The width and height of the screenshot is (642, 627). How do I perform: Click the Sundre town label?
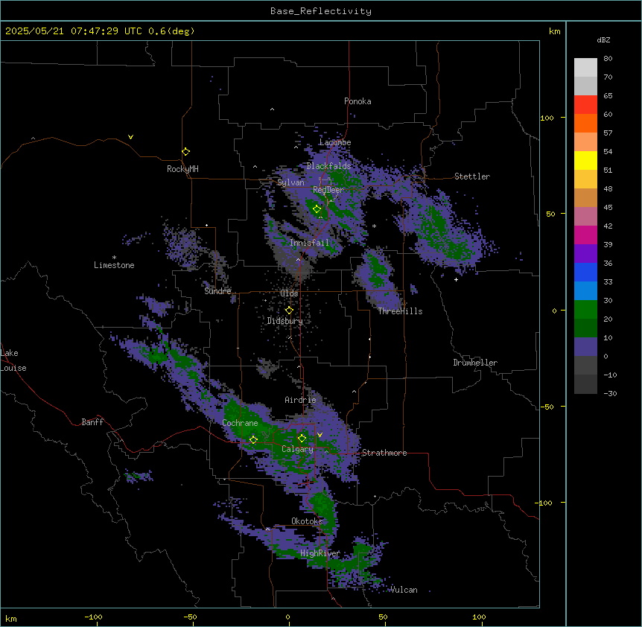tap(217, 291)
